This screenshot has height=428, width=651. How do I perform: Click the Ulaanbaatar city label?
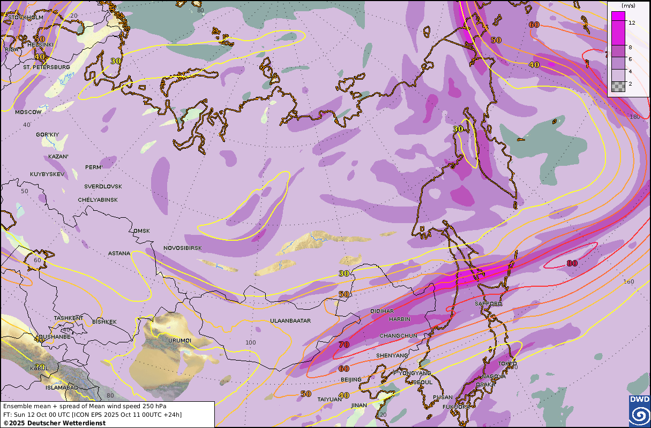pos(290,321)
